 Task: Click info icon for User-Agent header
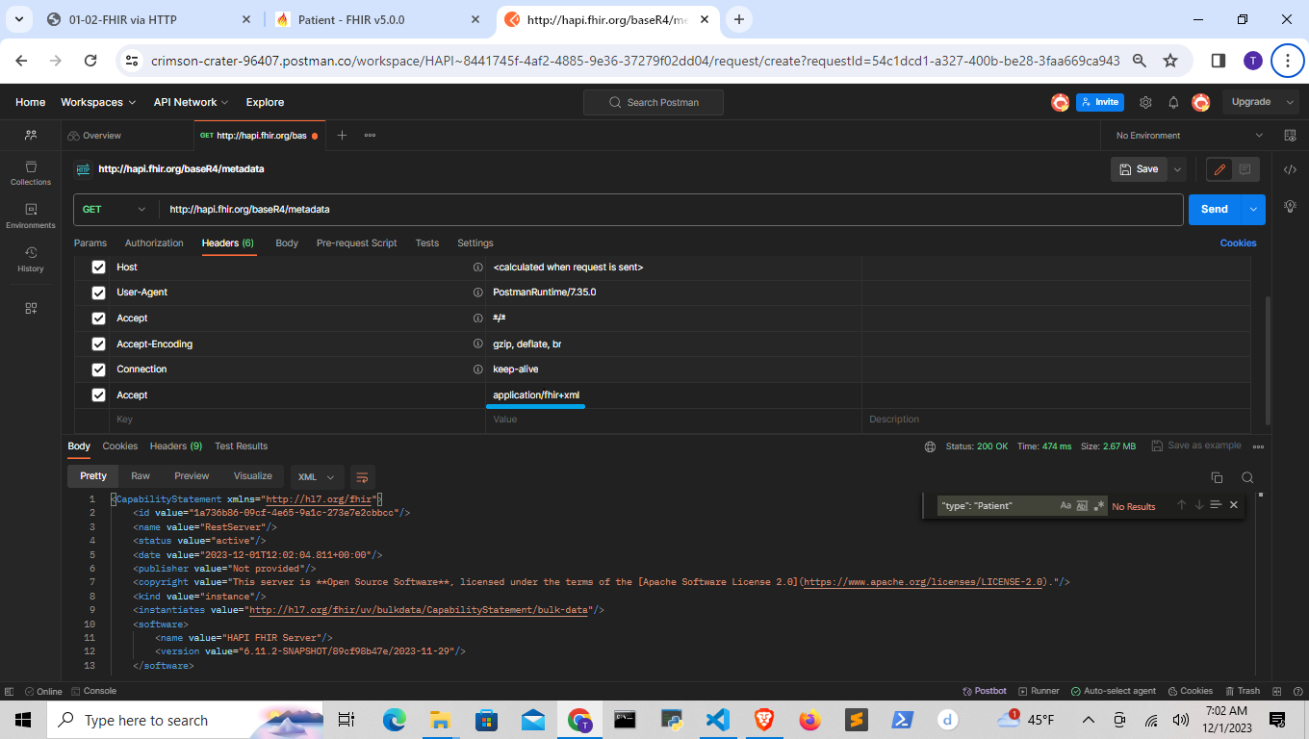click(x=477, y=293)
